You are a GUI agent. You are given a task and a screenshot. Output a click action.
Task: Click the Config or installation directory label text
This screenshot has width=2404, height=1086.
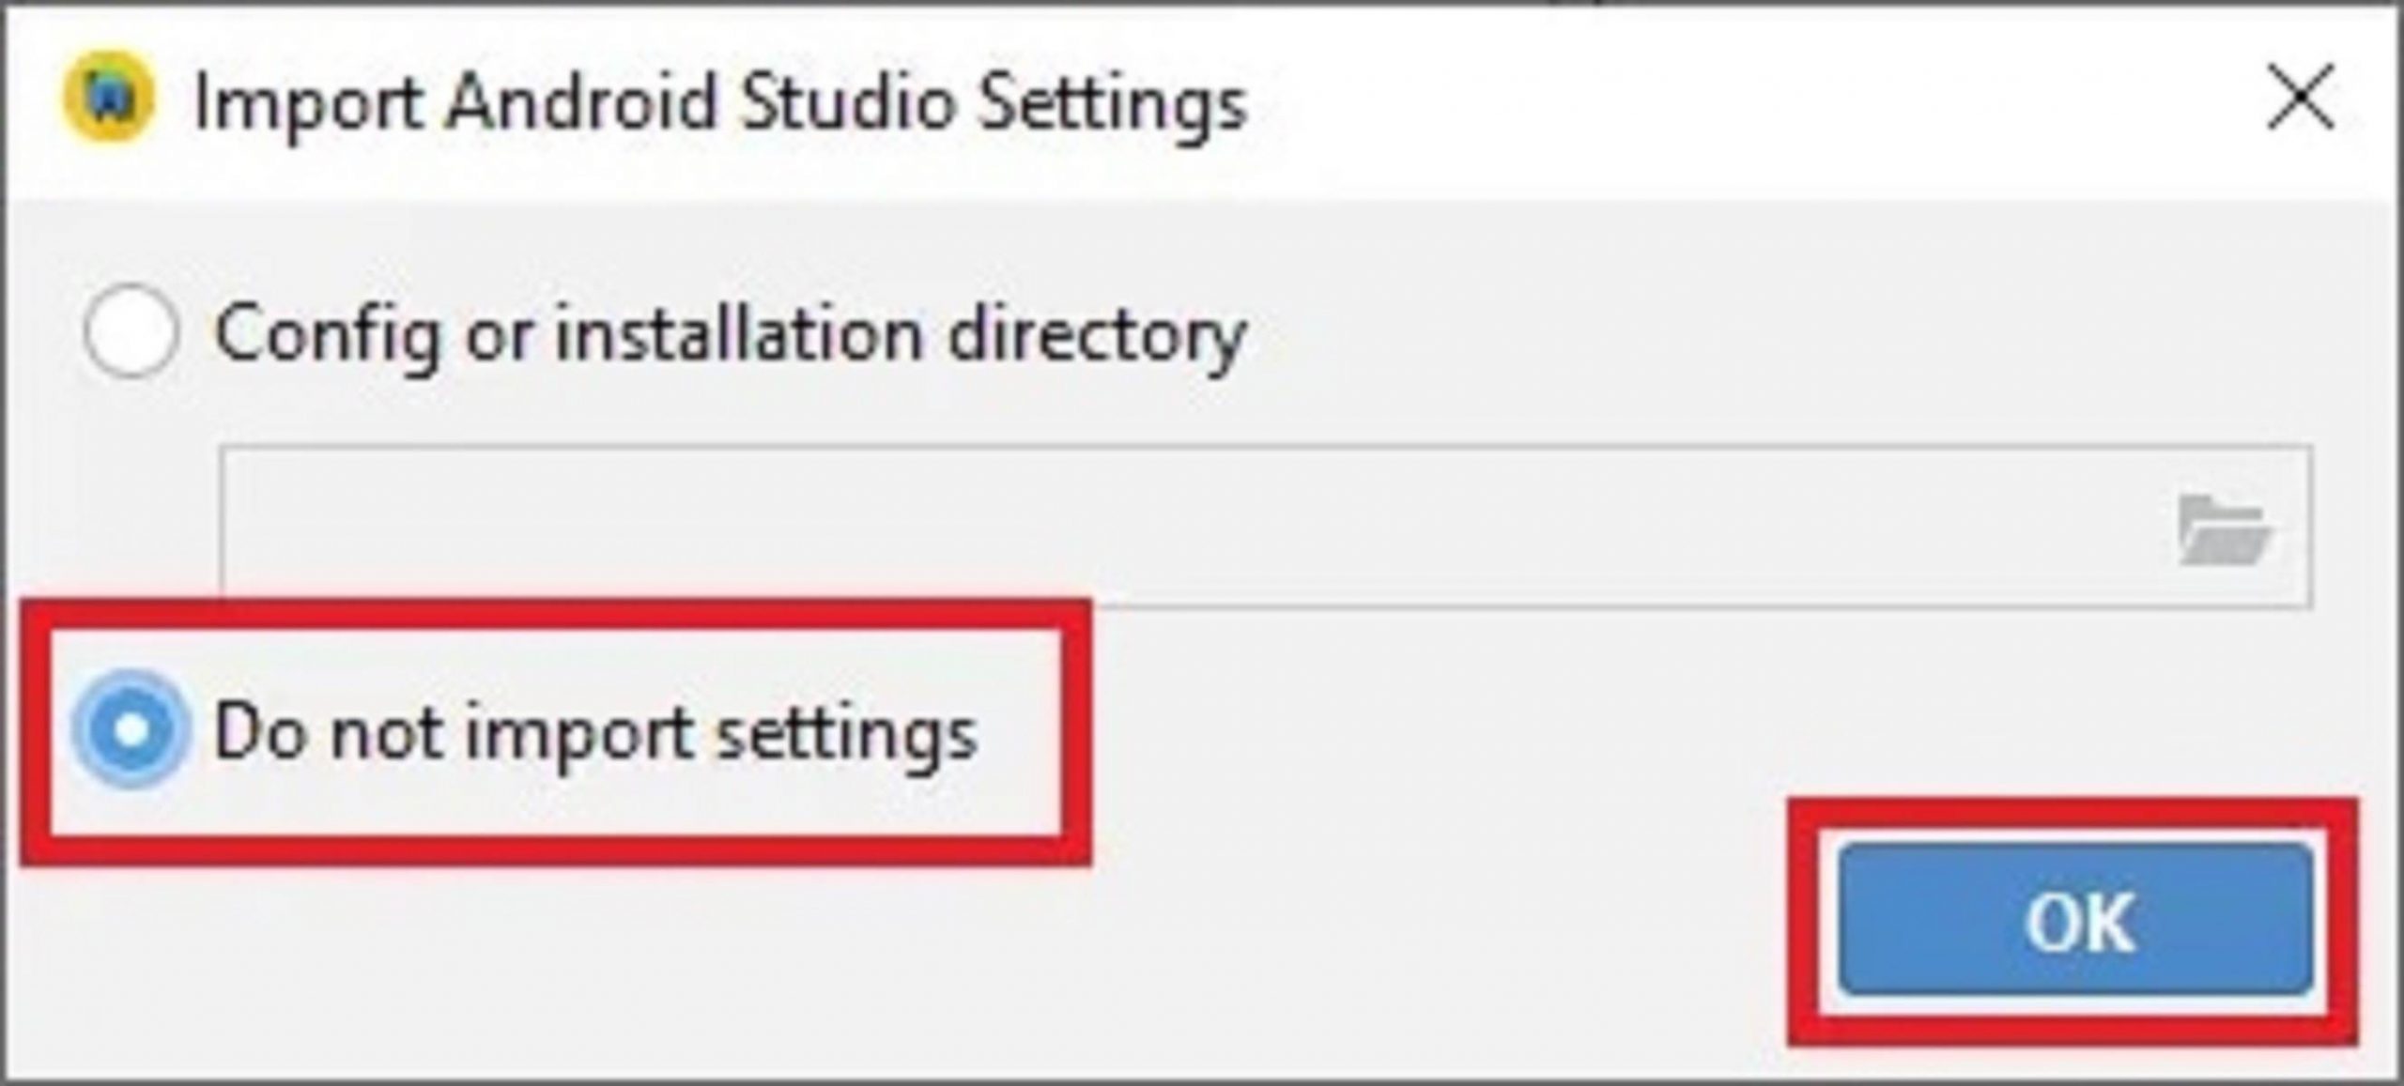pos(730,335)
